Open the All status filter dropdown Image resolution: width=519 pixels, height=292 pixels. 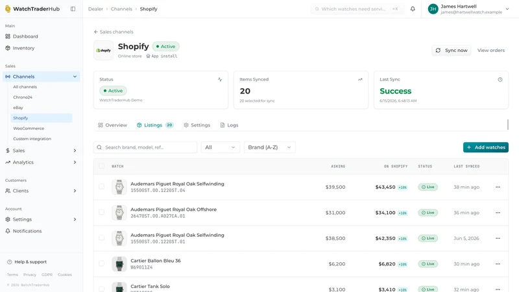click(x=221, y=147)
